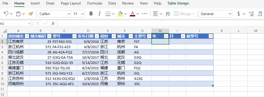This screenshot has height=97, width=264.
Task: Switch to the Insert tab
Action: click(x=35, y=3)
